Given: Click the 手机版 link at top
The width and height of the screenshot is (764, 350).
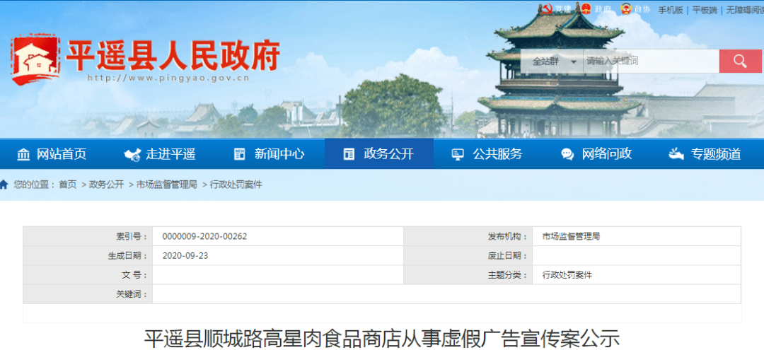Looking at the screenshot, I should (x=671, y=10).
